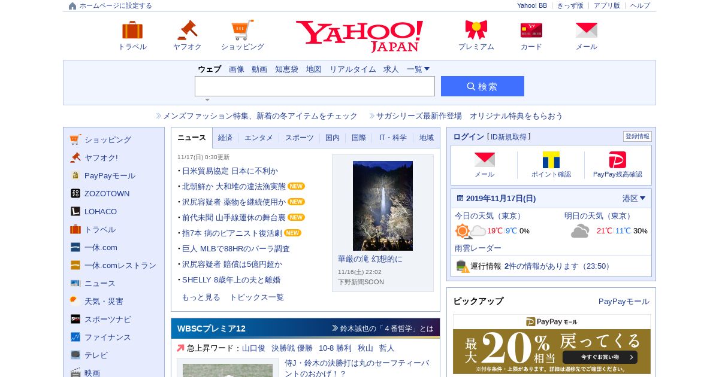Viewport: 719px width, 377px height.
Task: Select the 知恵袋 search type
Action: pyautogui.click(x=286, y=69)
